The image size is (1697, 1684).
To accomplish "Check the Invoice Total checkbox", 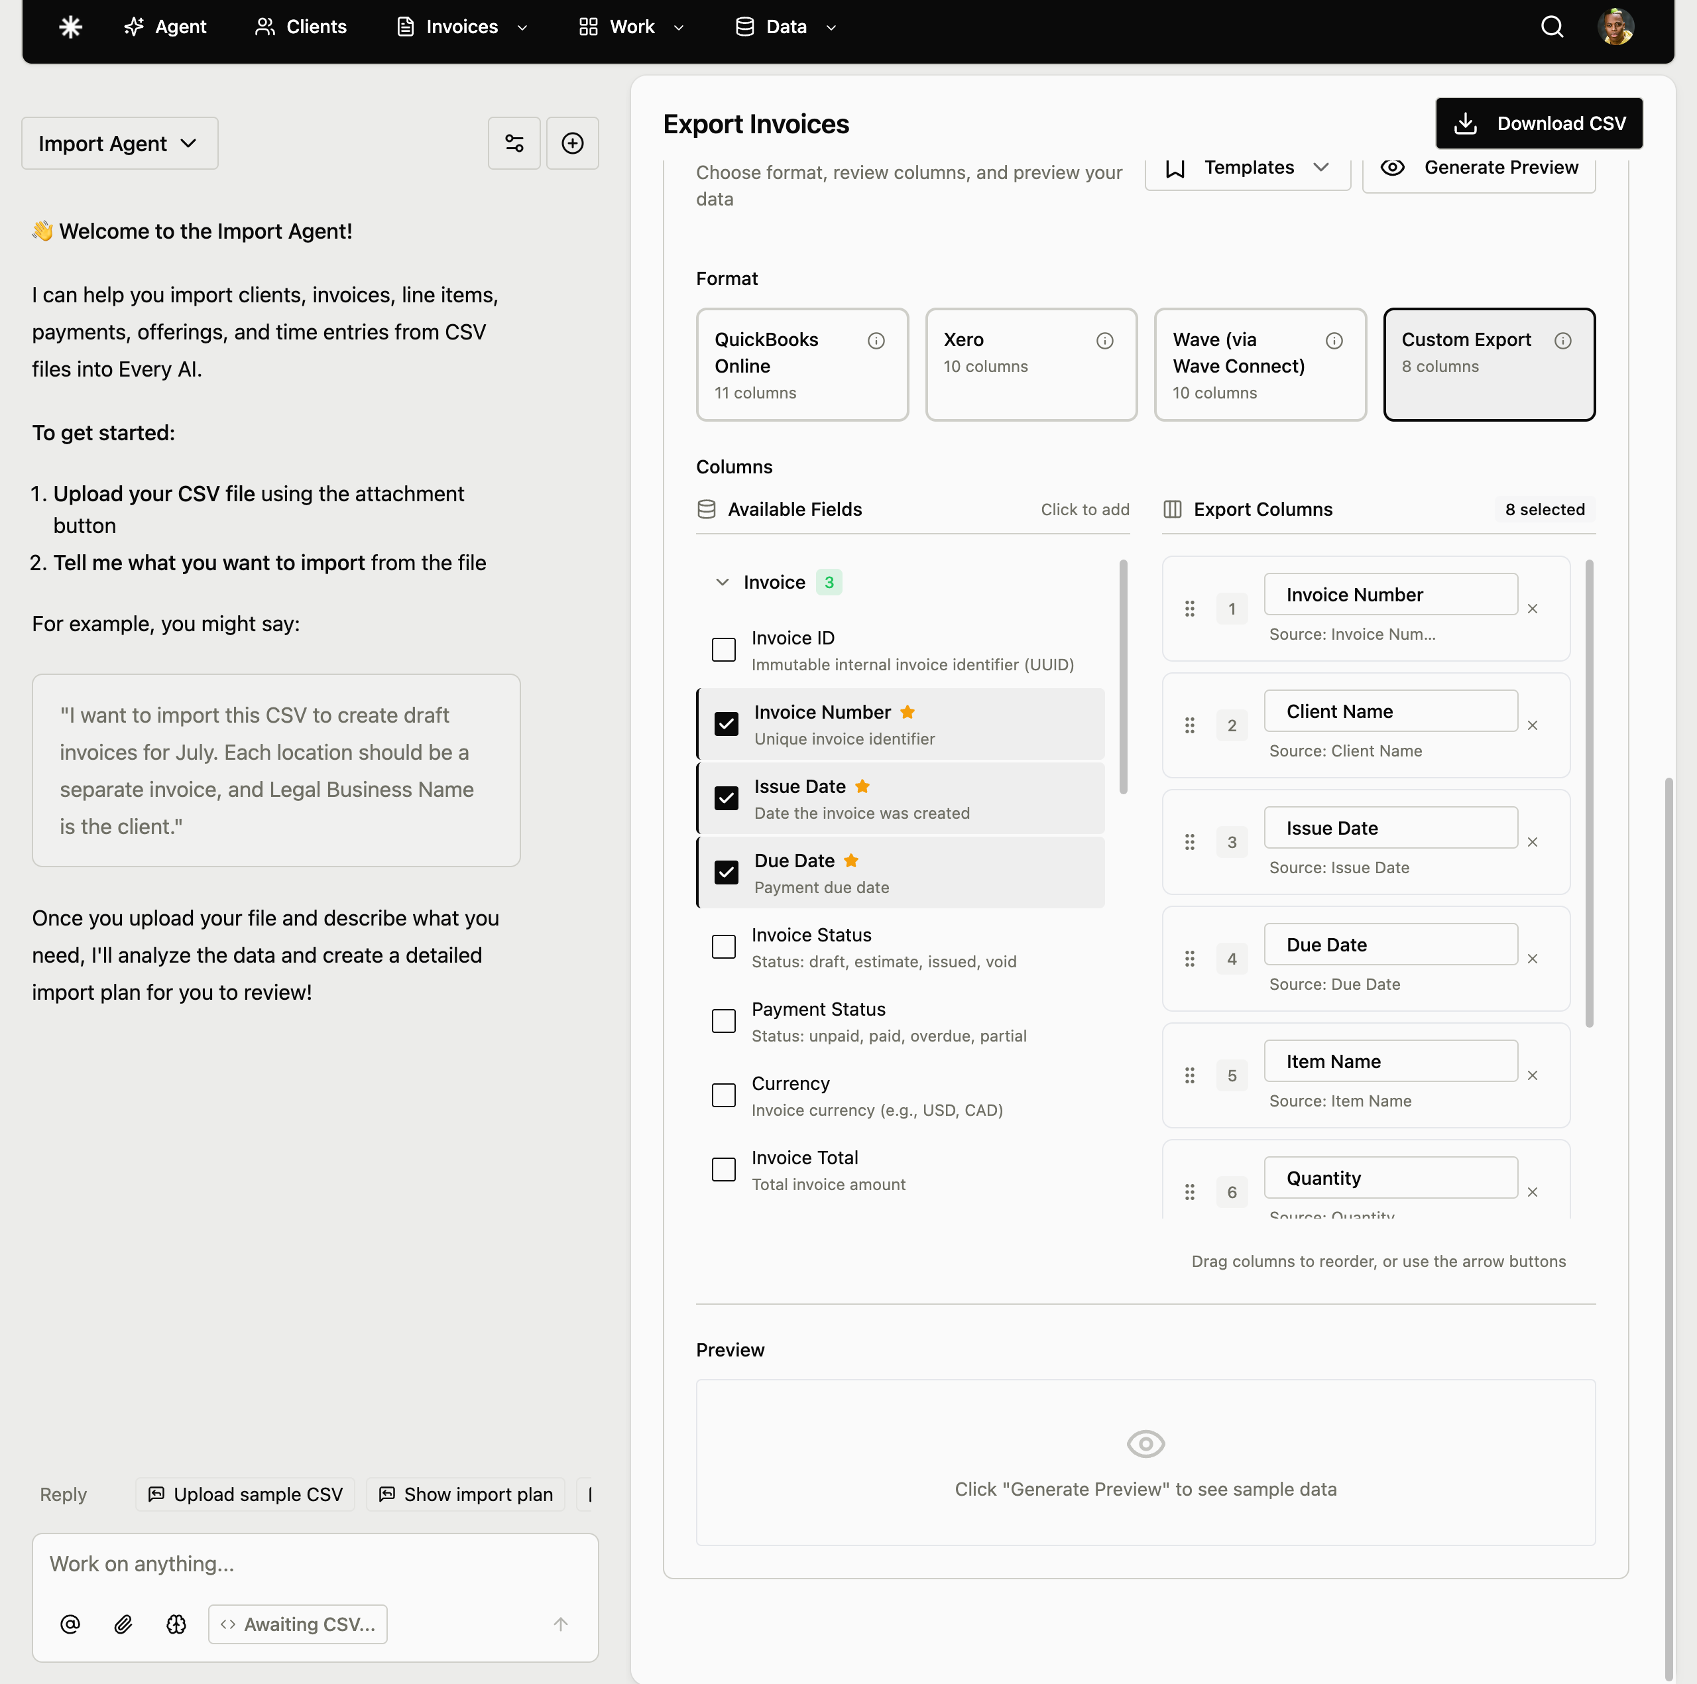I will tap(723, 1170).
